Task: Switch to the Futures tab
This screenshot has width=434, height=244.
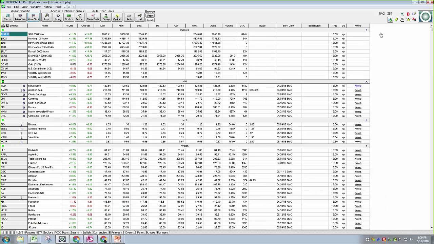Action: pos(30,232)
